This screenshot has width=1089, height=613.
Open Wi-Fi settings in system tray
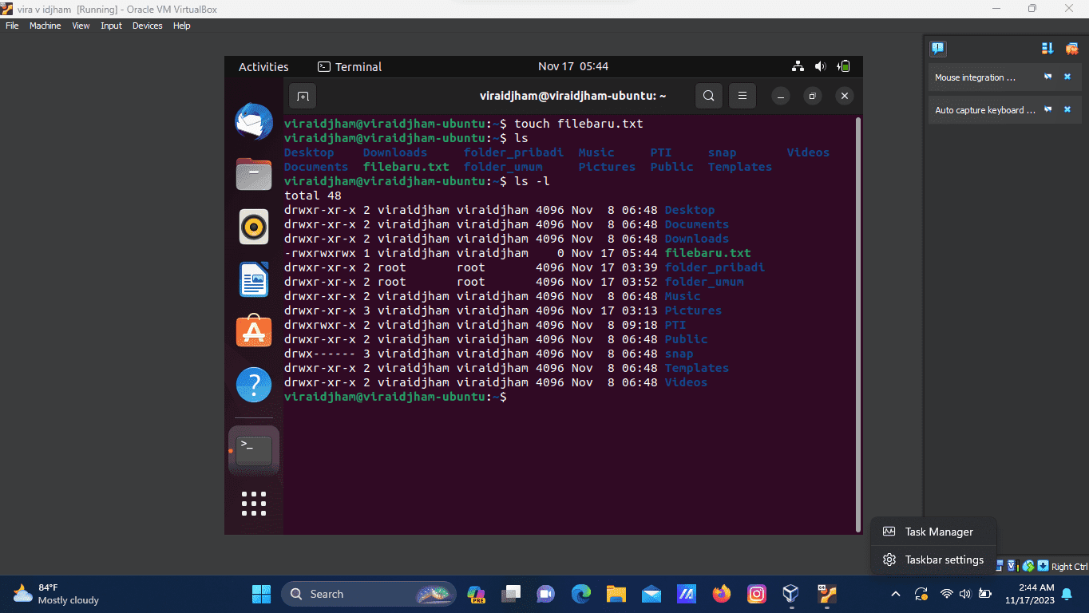click(947, 594)
